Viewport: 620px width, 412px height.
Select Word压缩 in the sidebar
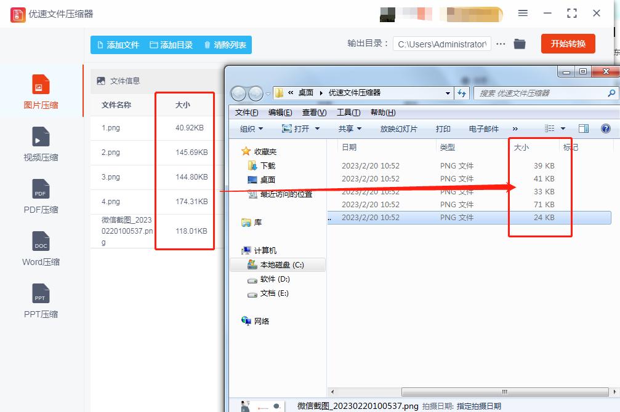click(x=40, y=248)
